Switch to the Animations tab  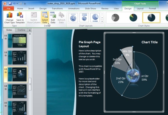74,9
